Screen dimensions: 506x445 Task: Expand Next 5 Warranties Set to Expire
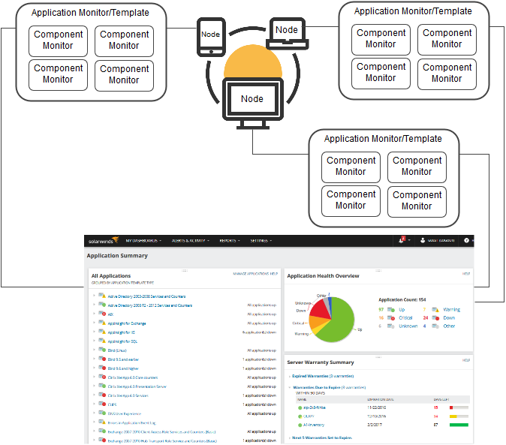pyautogui.click(x=289, y=437)
